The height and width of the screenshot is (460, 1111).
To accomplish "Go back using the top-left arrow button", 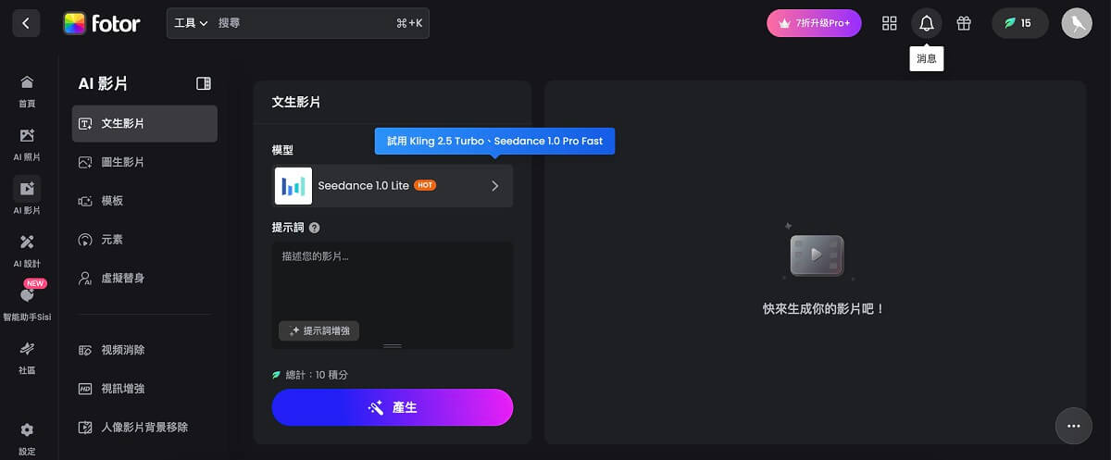I will 26,23.
